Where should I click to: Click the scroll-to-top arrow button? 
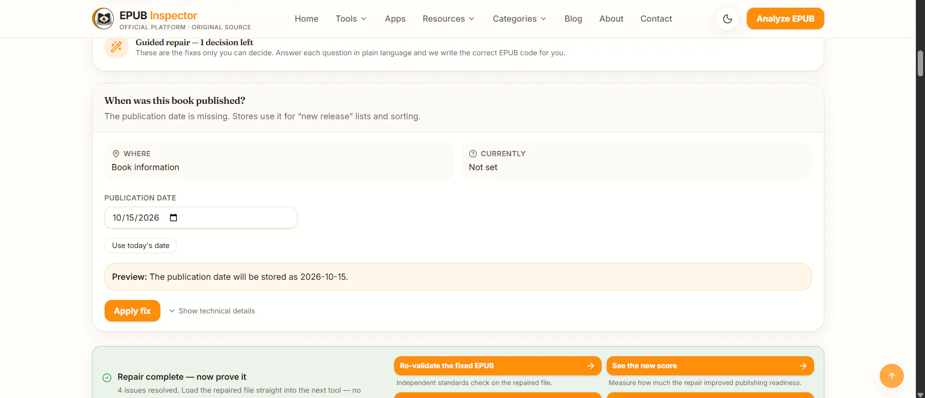(892, 376)
